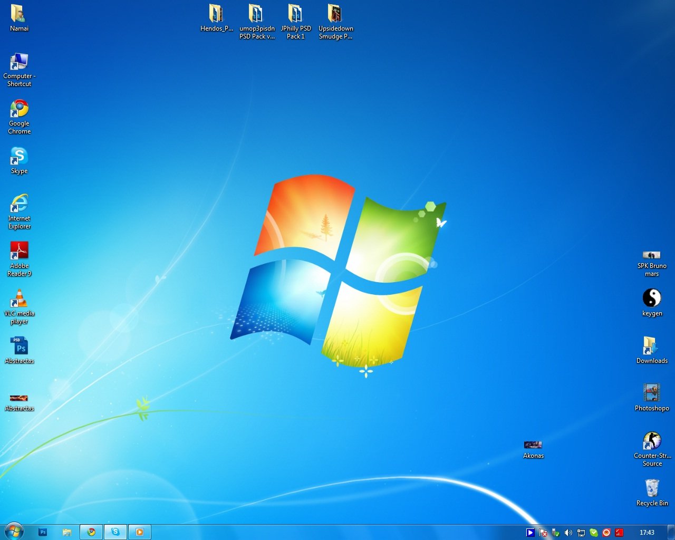Click the blue play-arrow tray icon
This screenshot has height=540, width=675.
point(531,533)
